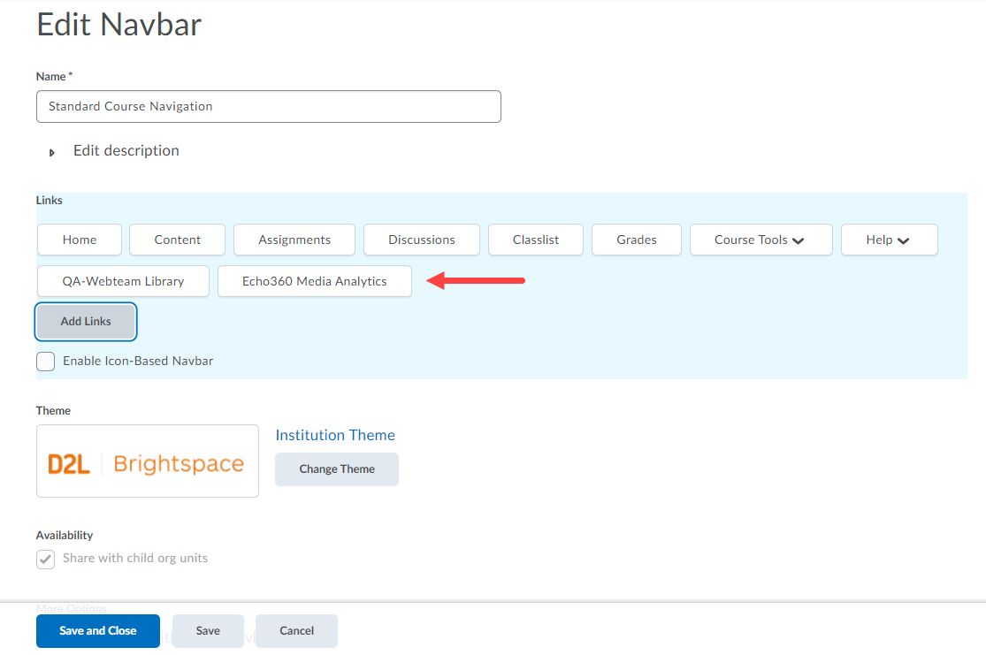The height and width of the screenshot is (655, 986).
Task: Select the QA-Webteam Library link
Action: 123,281
